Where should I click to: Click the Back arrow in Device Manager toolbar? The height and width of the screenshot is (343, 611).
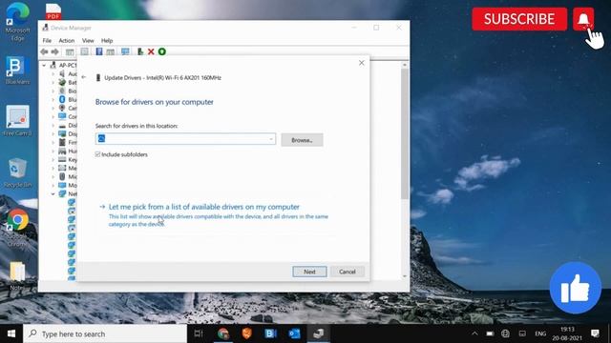point(44,51)
